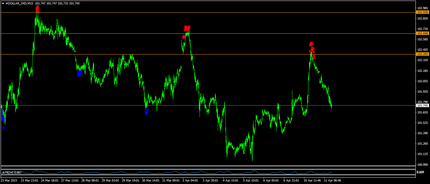430x184 pixels.
Task: Click the 102.720 price scale value
Action: [423, 29]
